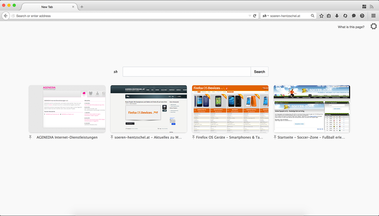Open the hamburger menu
This screenshot has height=216, width=379.
[373, 16]
